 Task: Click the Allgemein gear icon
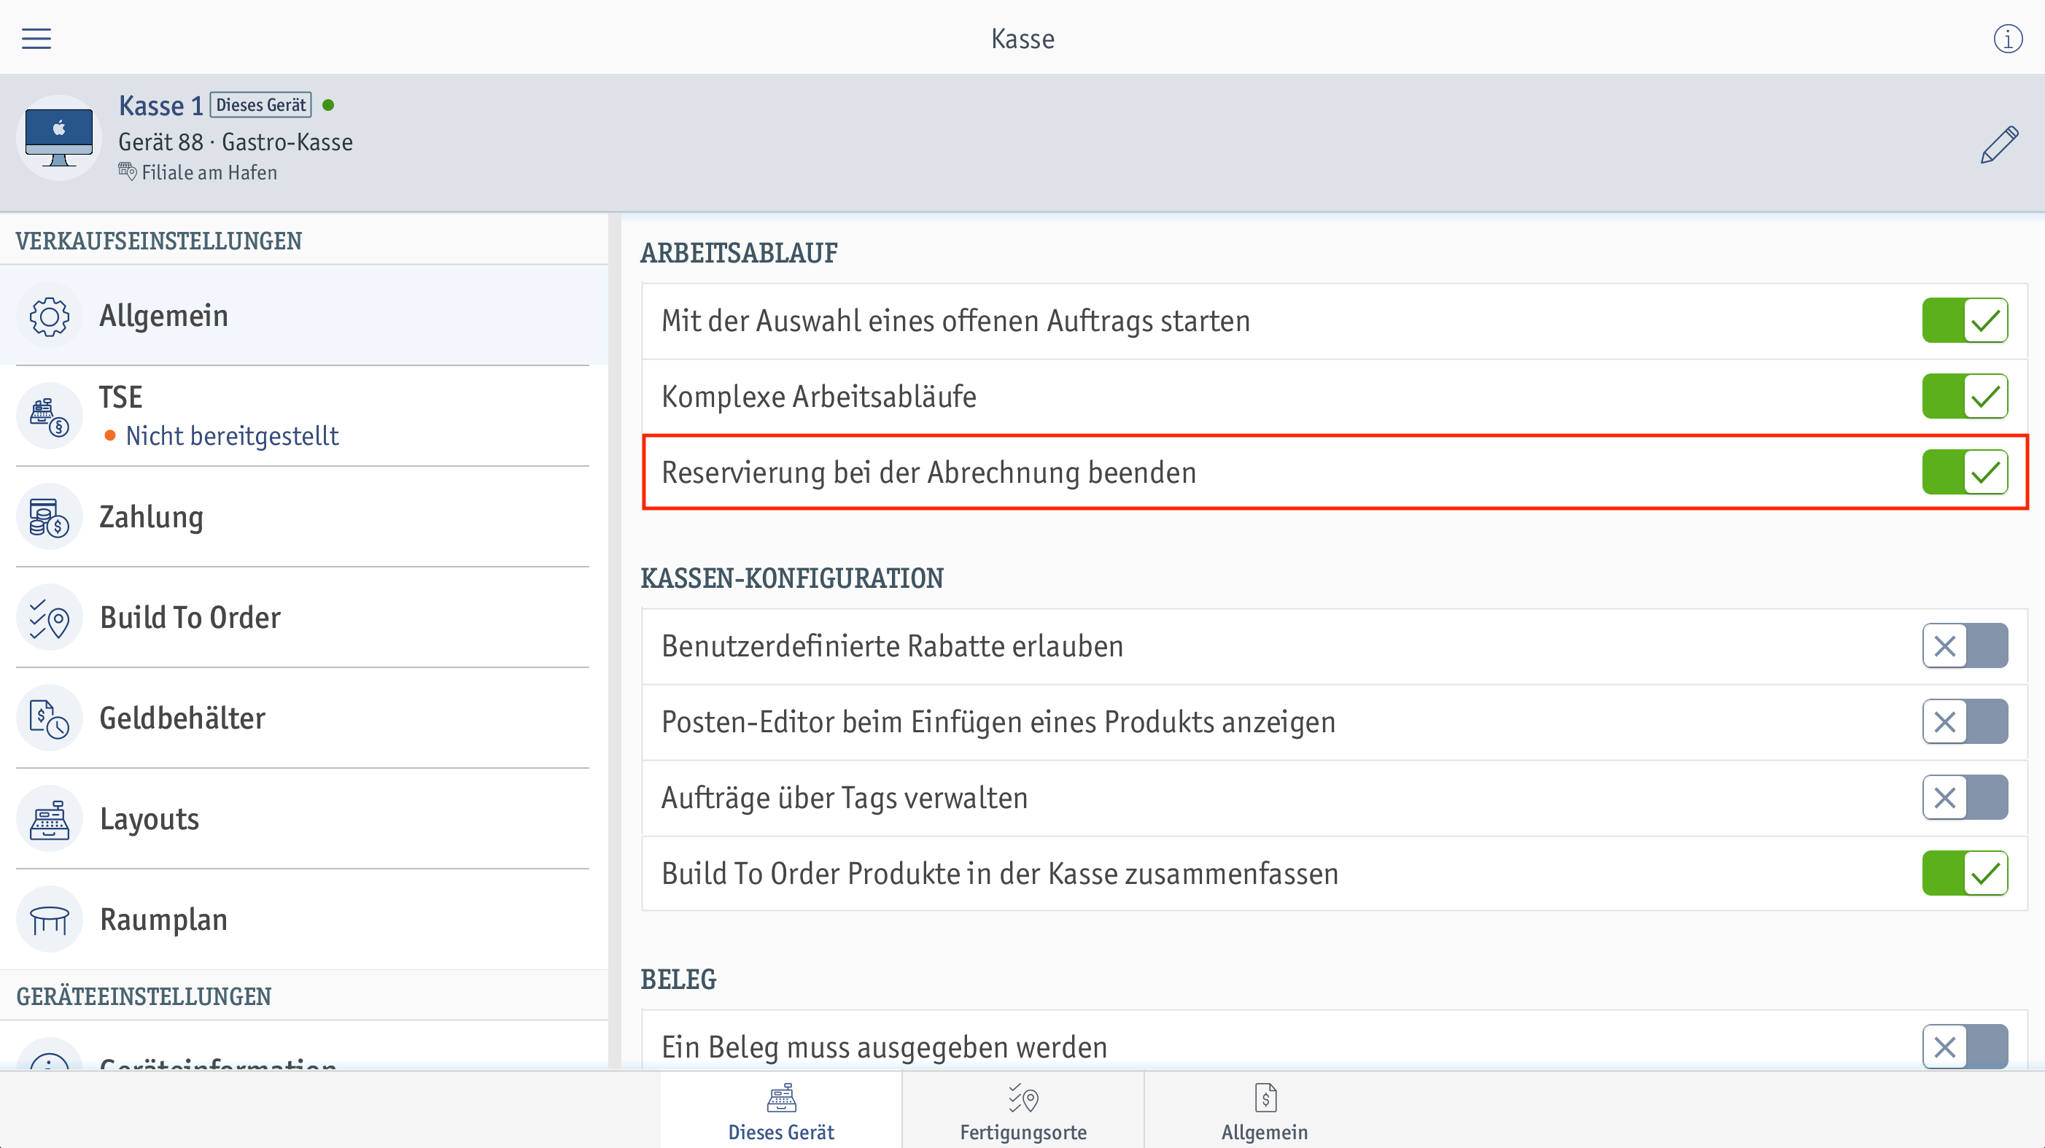(49, 316)
